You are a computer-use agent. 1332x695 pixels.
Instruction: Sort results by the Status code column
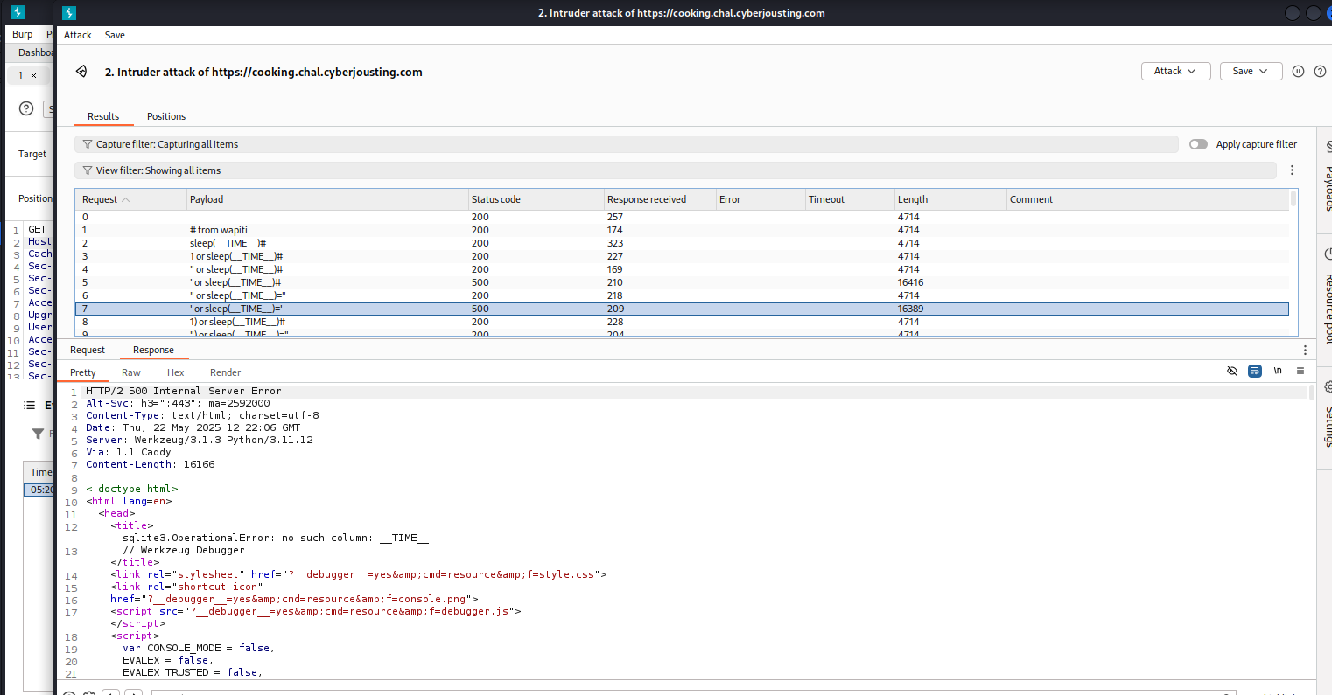pos(536,199)
